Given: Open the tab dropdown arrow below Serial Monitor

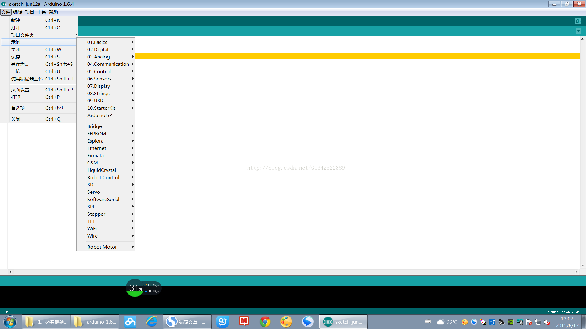Looking at the screenshot, I should (578, 31).
